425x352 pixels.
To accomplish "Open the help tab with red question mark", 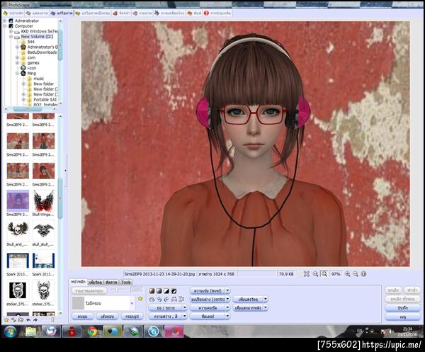I will (217, 13).
